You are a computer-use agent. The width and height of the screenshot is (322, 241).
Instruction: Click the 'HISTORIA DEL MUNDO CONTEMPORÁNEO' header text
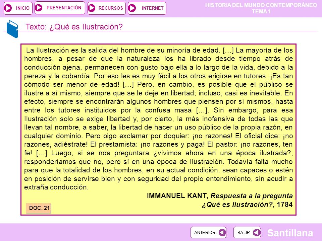261,5
